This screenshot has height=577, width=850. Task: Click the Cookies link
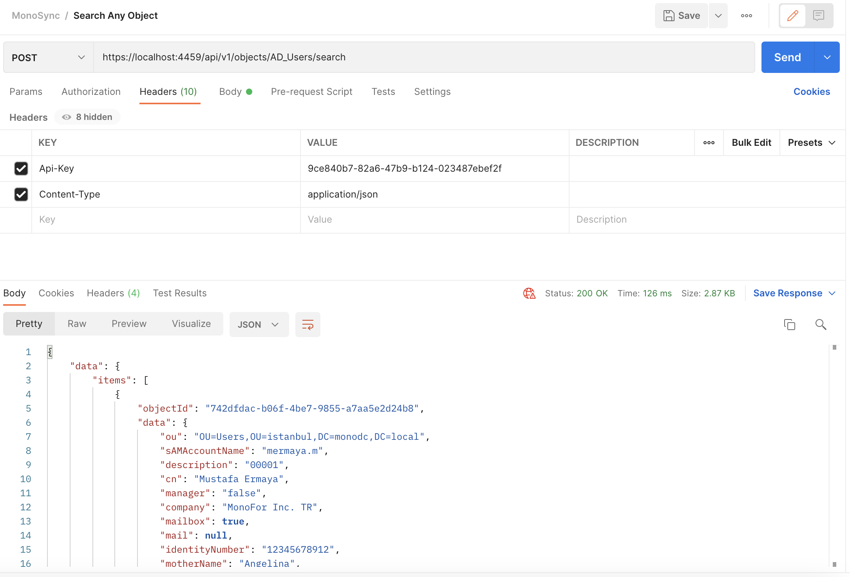tap(811, 92)
